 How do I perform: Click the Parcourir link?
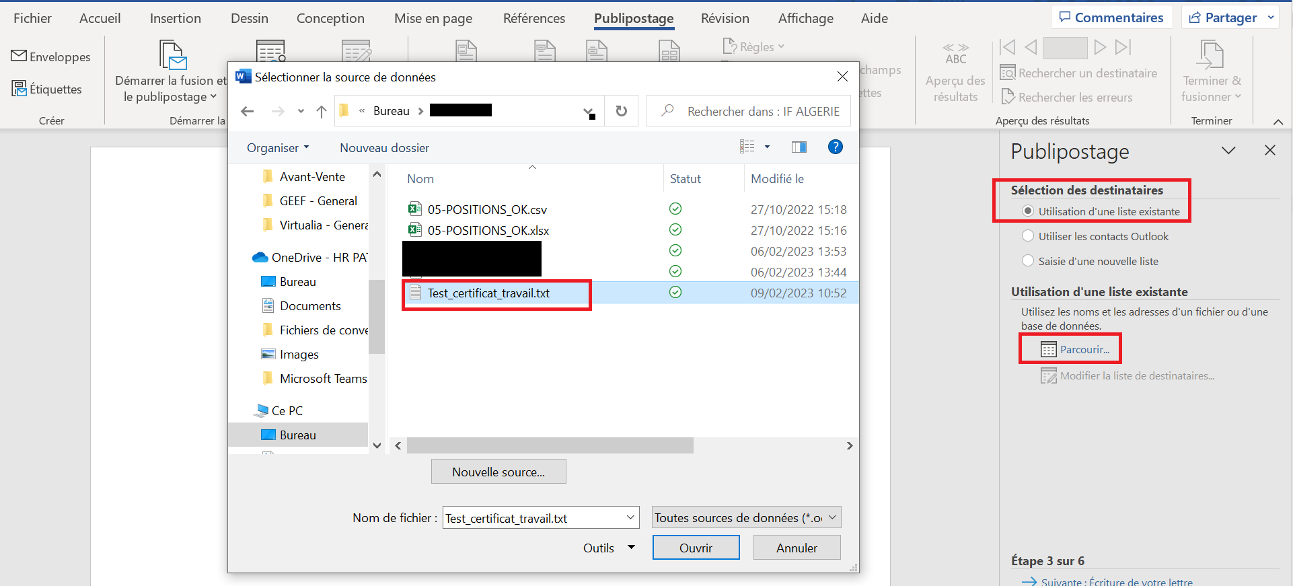[1084, 349]
